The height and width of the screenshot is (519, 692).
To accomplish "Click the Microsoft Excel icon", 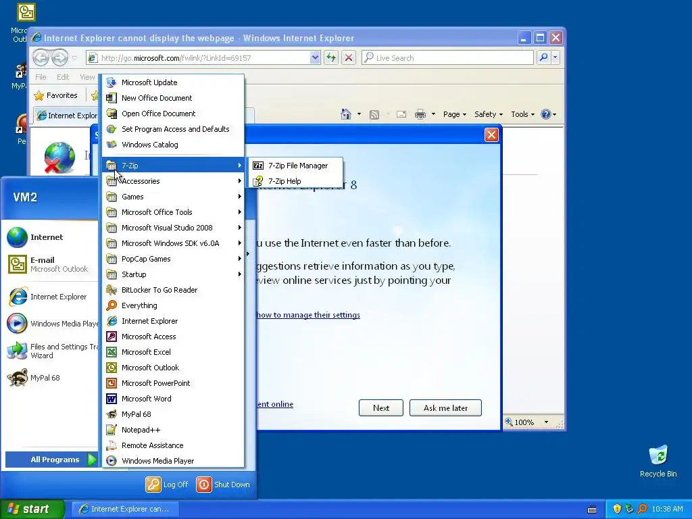I will 112,351.
